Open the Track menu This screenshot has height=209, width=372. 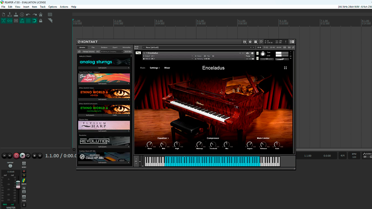(x=43, y=7)
